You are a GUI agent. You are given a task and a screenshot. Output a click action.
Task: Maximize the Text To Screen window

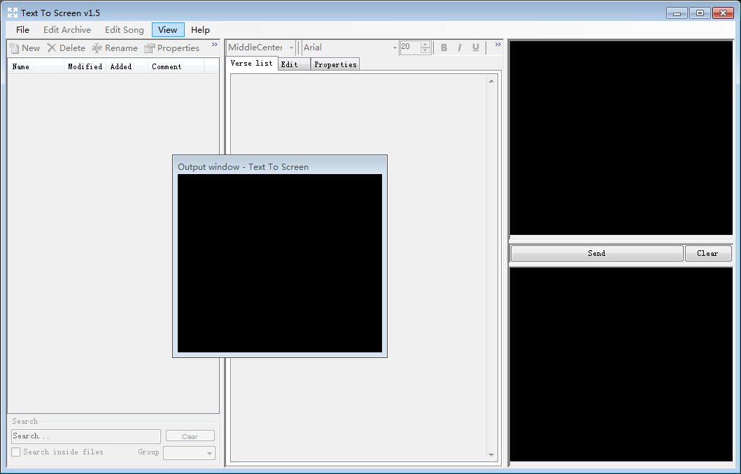pos(700,13)
